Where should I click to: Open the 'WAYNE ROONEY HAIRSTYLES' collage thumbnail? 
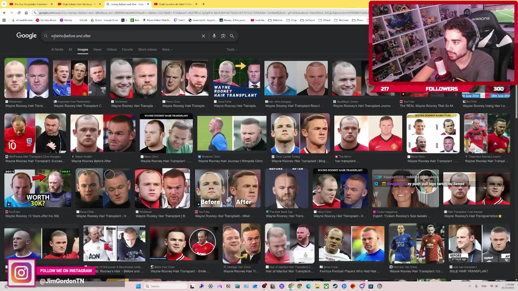[x=433, y=133]
